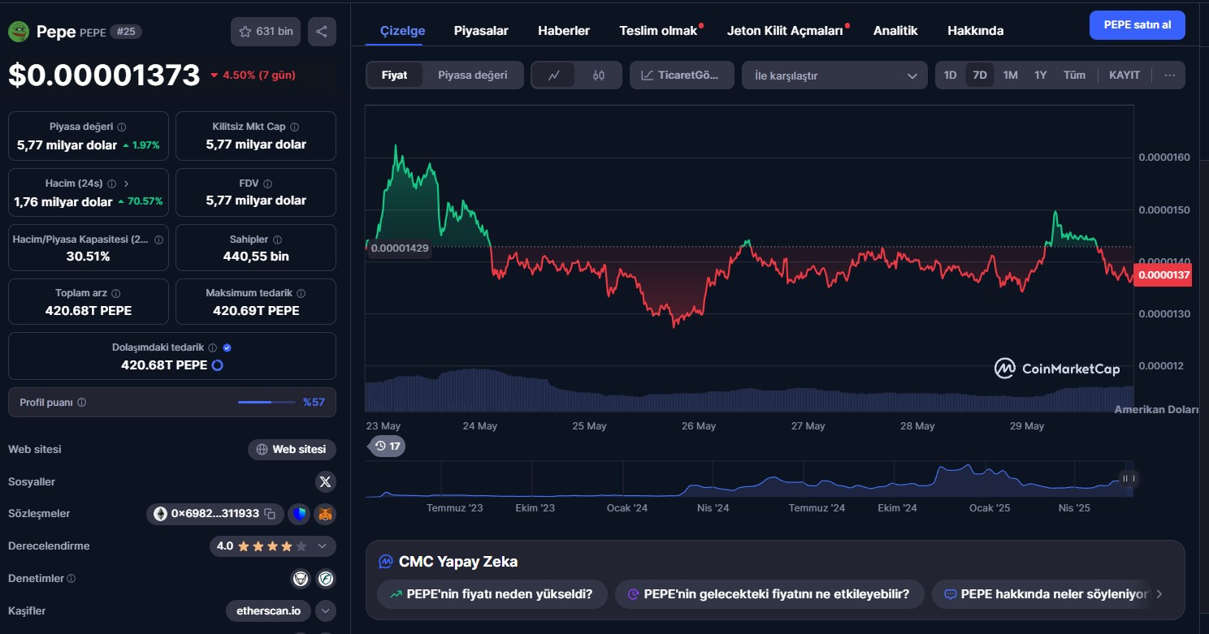The width and height of the screenshot is (1209, 634).
Task: Ask PEPE'nin gelecekteki fiyatını ne etkileyebilir?
Action: (x=769, y=594)
